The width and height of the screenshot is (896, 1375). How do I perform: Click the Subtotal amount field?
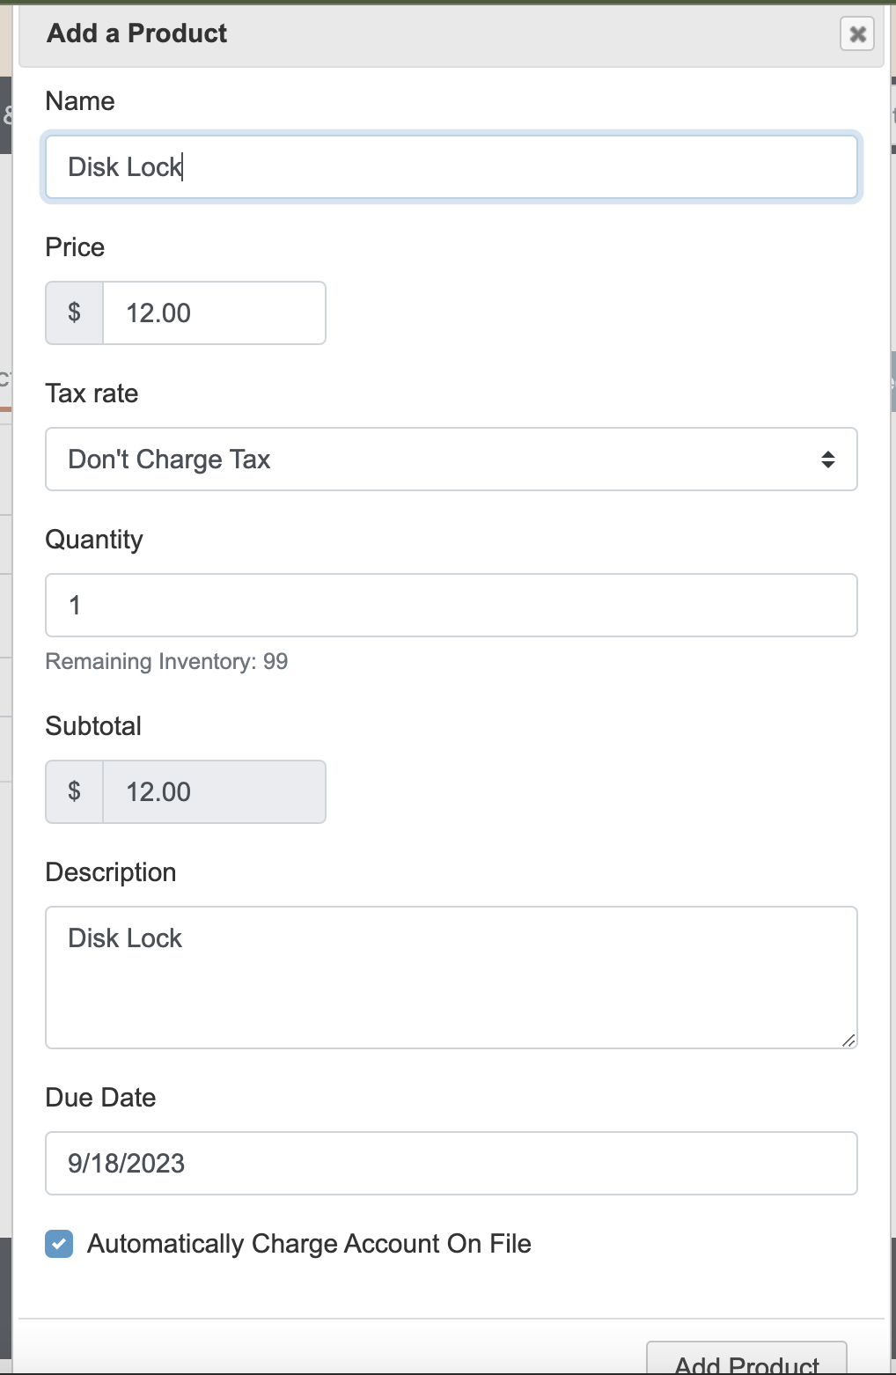(x=215, y=791)
